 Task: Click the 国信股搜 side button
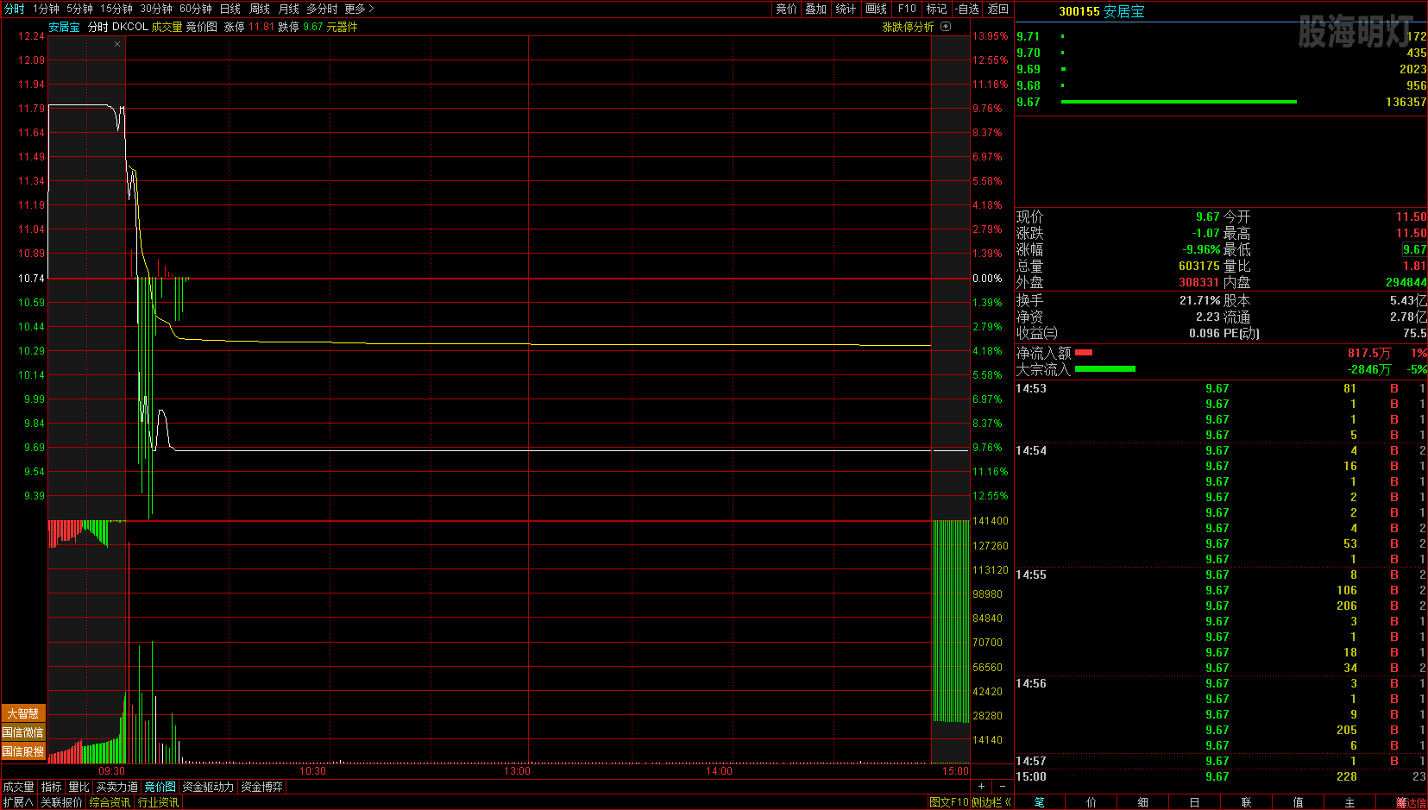click(23, 751)
